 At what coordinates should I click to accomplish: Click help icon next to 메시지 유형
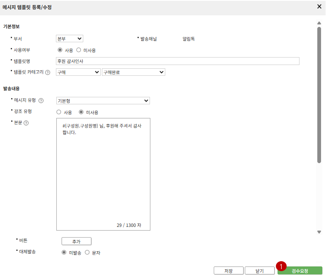[x=41, y=101]
